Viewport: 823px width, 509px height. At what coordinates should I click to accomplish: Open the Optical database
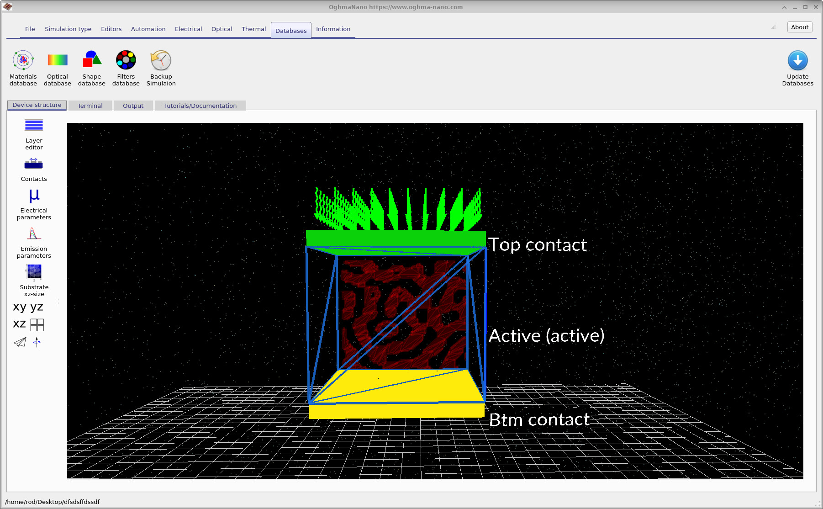(x=57, y=68)
